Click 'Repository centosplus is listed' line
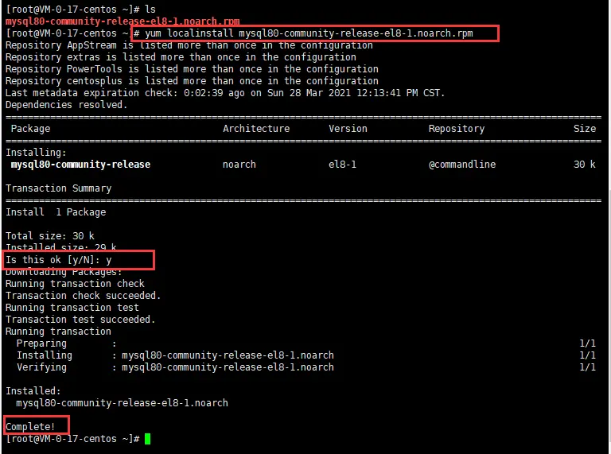 pos(192,81)
